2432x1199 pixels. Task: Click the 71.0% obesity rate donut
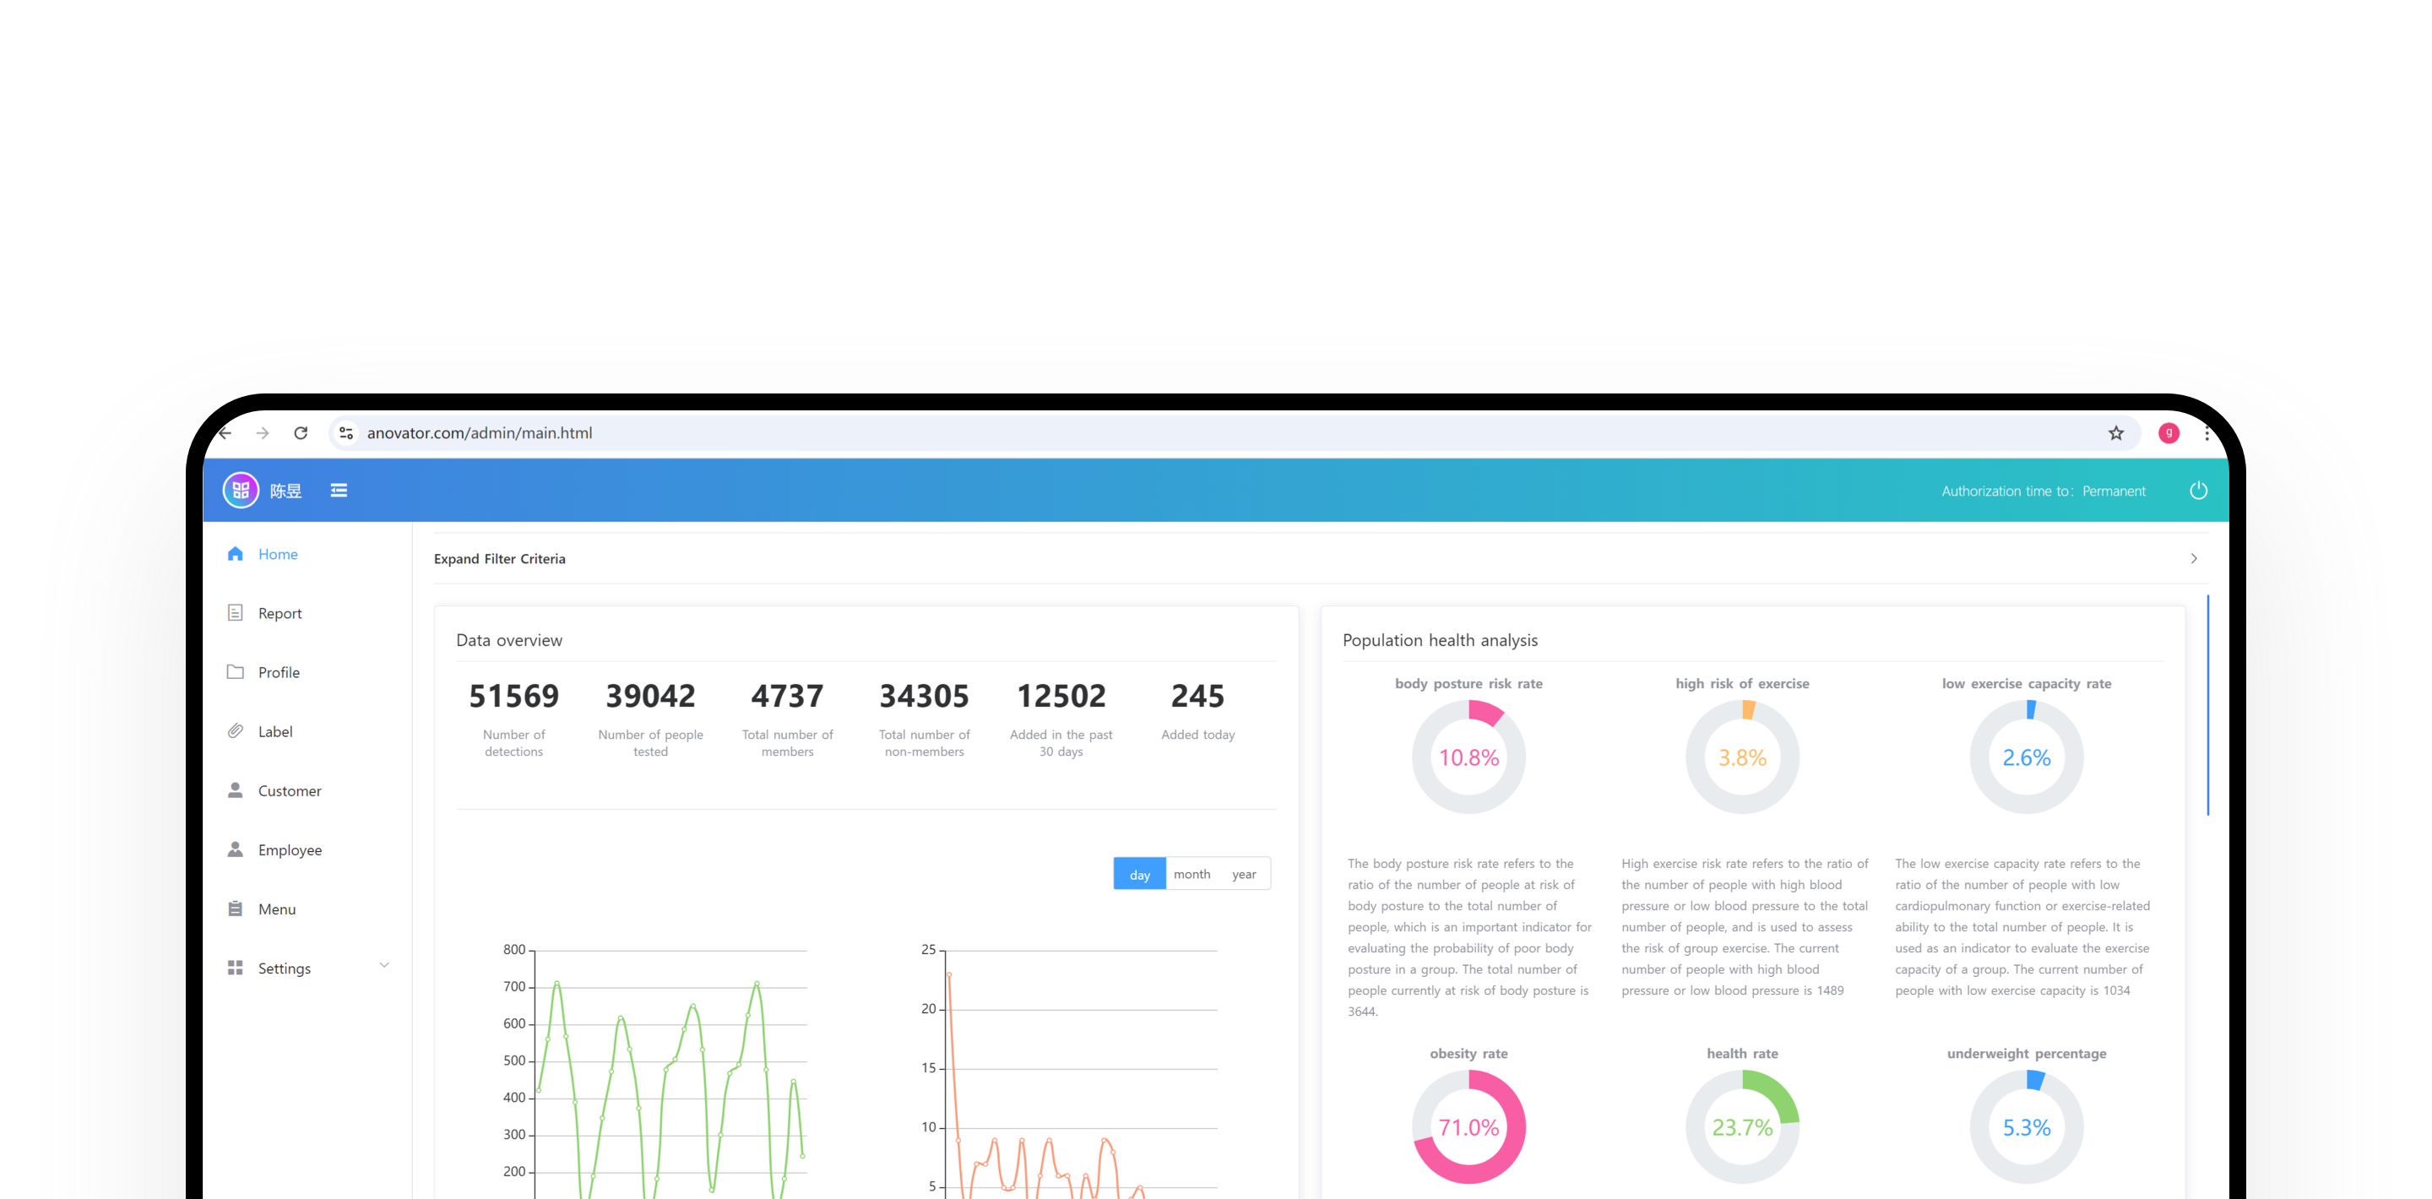click(1468, 1126)
